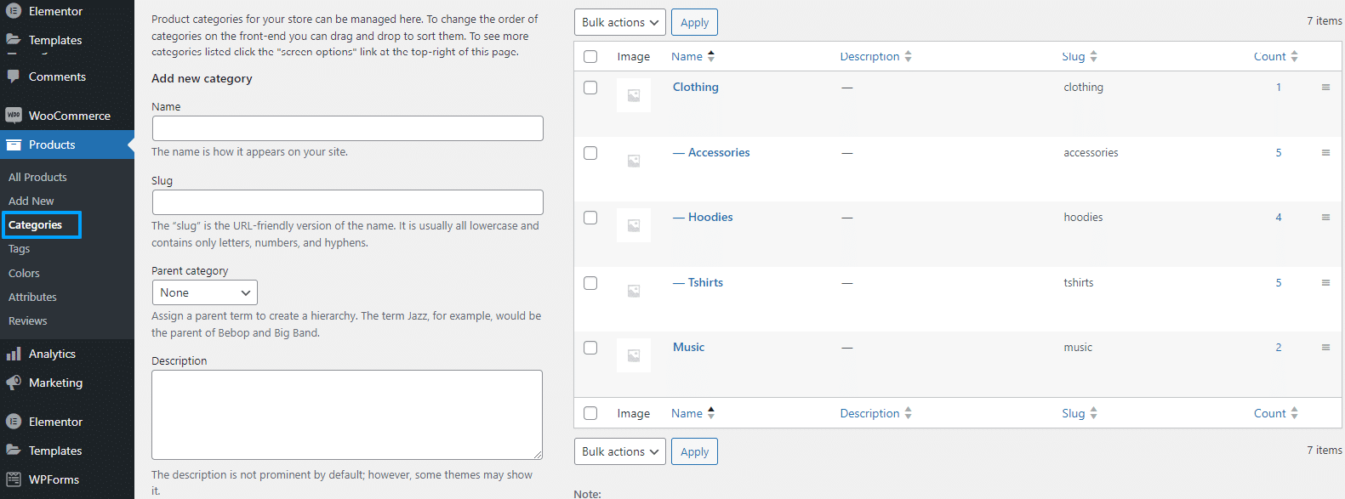Click the top Elementor sidebar icon
Viewport: 1345px width, 499px height.
[x=14, y=11]
